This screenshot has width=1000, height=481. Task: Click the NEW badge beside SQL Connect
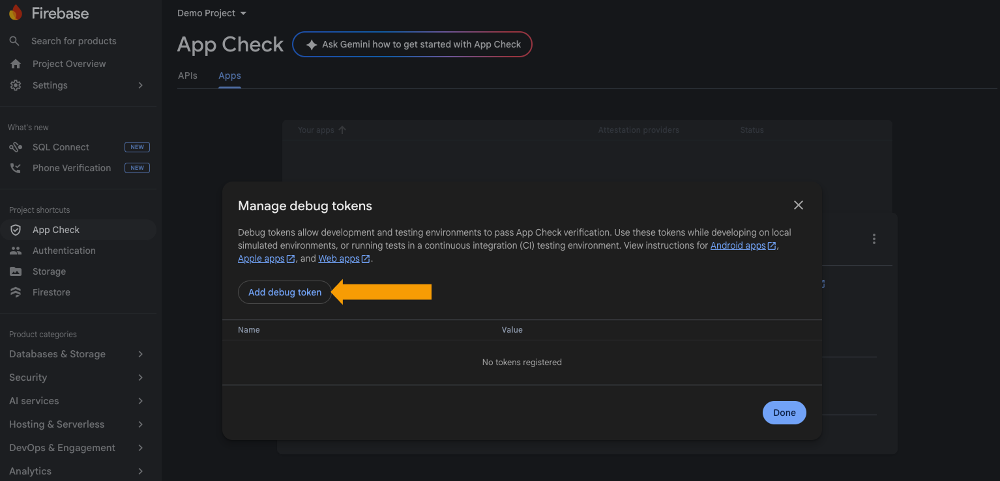(x=137, y=147)
